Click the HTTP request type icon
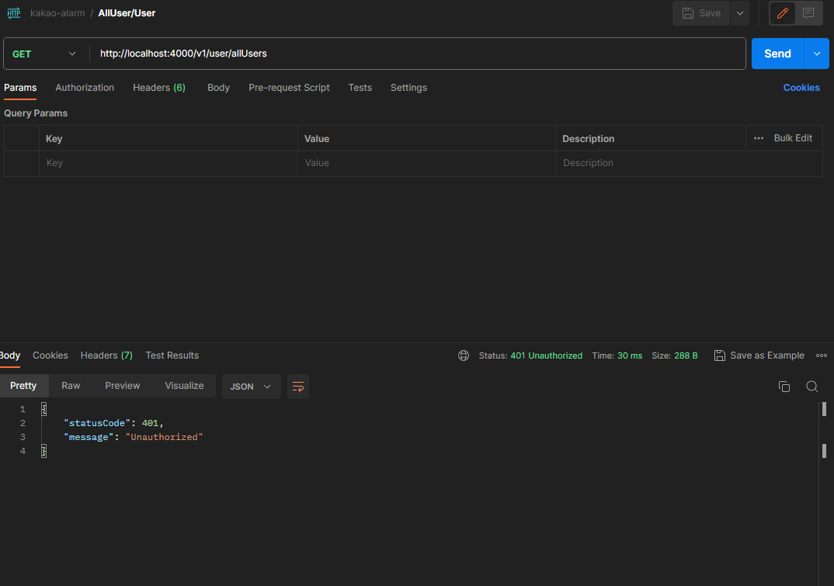Image resolution: width=834 pixels, height=586 pixels. pos(14,12)
